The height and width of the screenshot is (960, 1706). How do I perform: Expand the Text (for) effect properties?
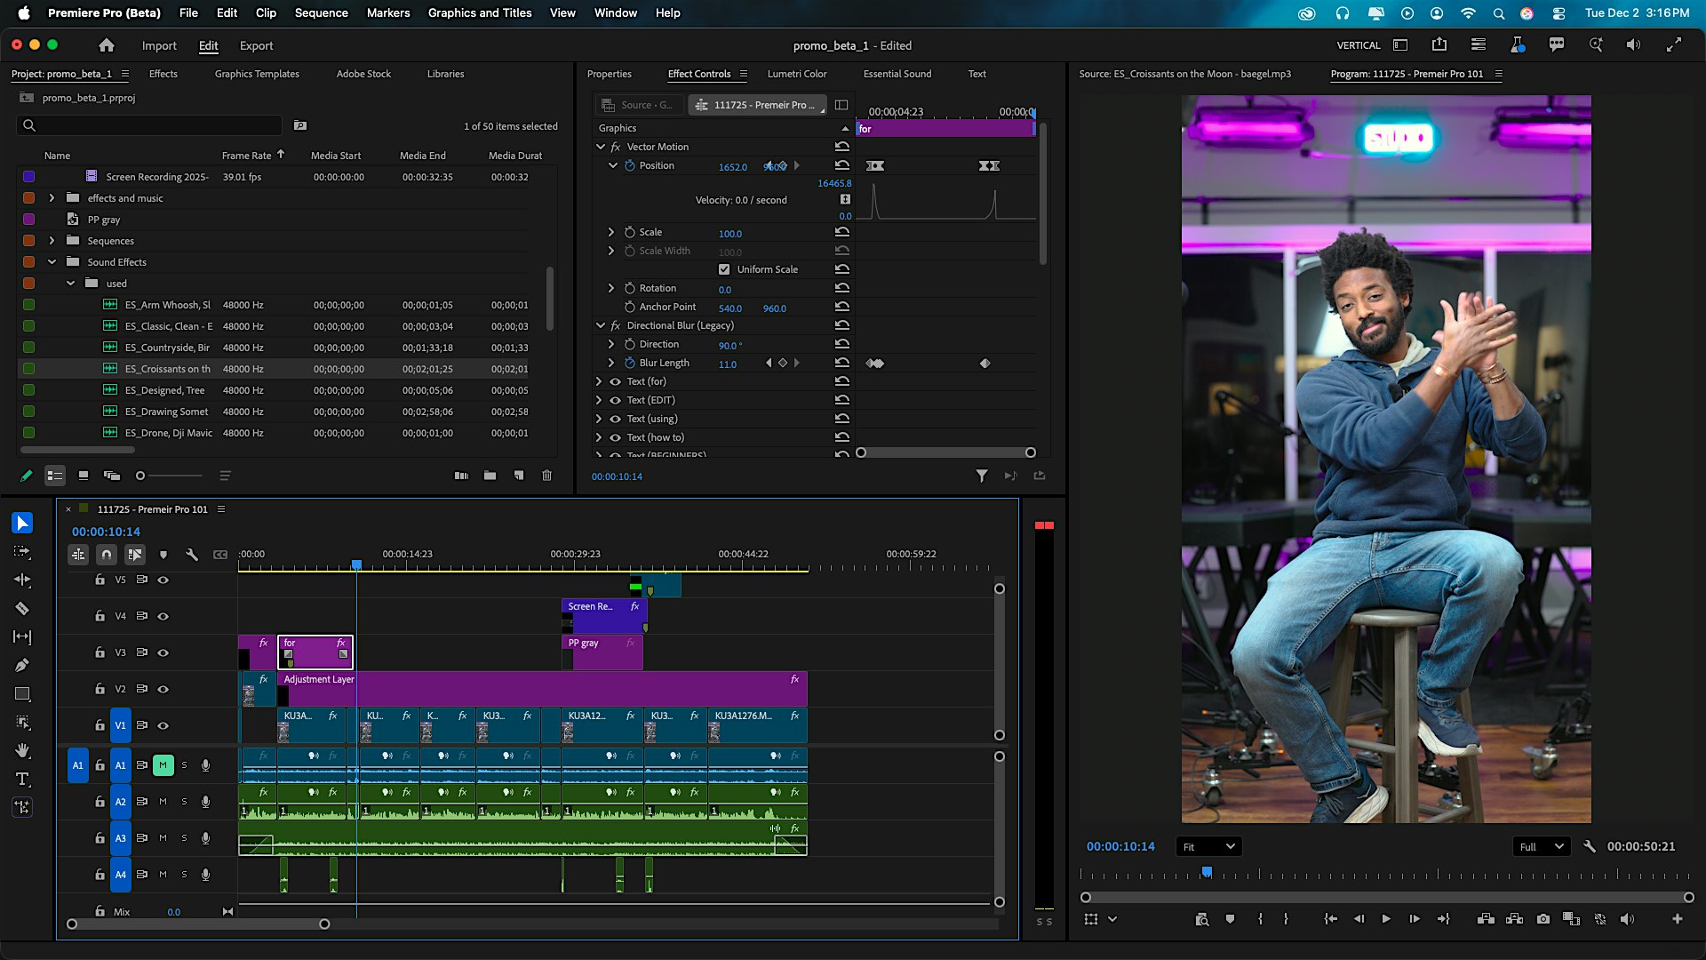point(600,380)
